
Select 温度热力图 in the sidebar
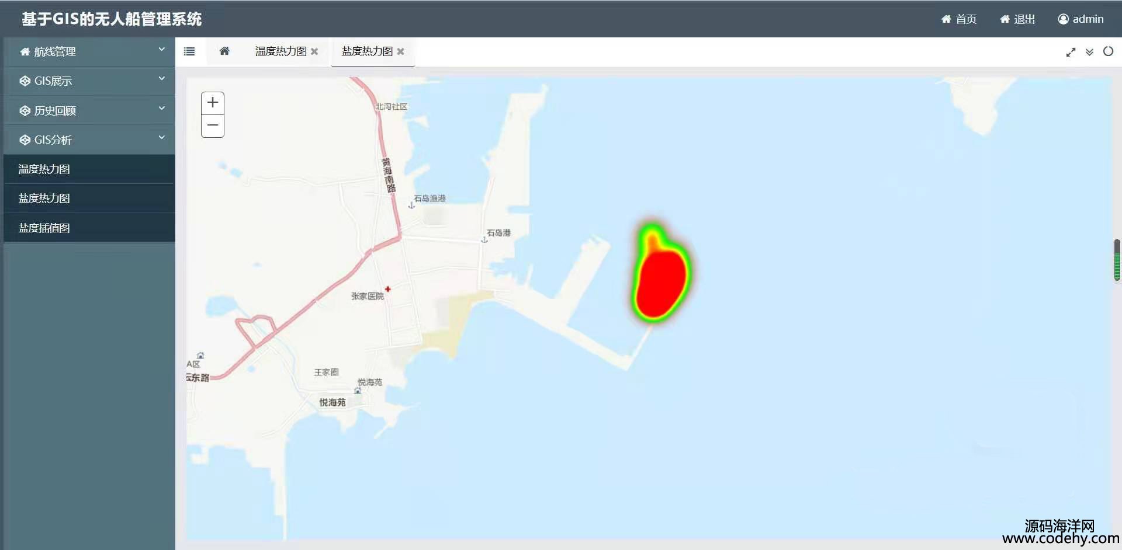(x=89, y=169)
